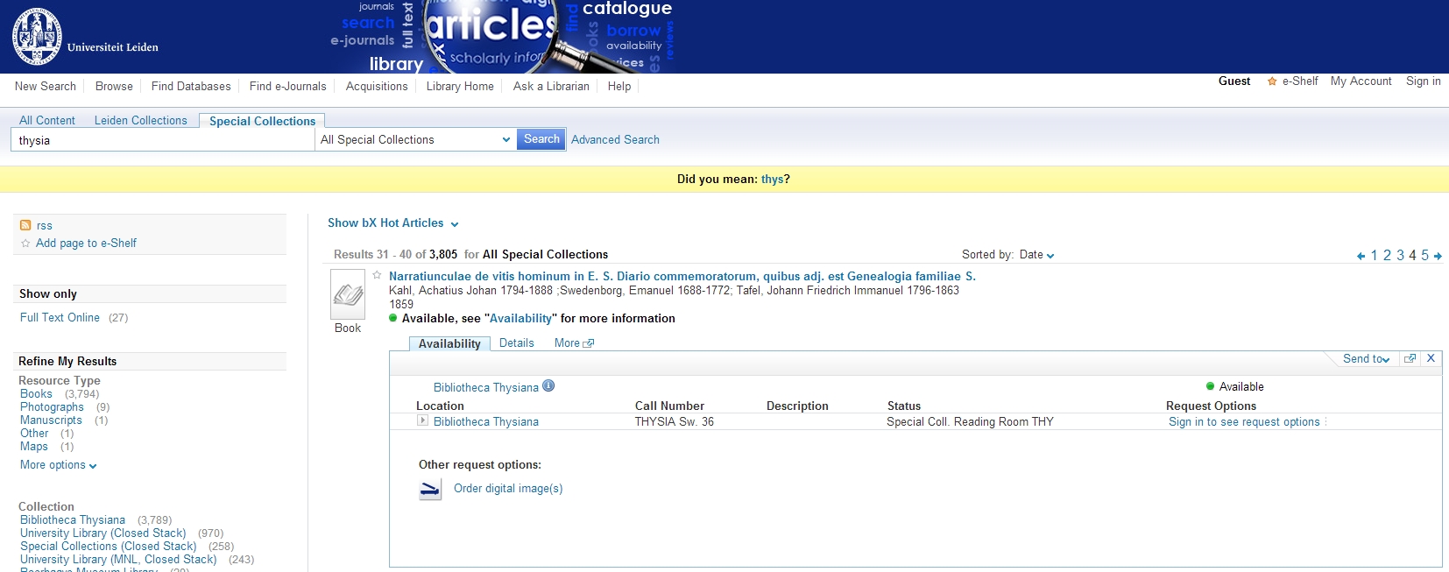This screenshot has height=572, width=1449.
Task: Open Acquisitions menu item
Action: click(377, 86)
